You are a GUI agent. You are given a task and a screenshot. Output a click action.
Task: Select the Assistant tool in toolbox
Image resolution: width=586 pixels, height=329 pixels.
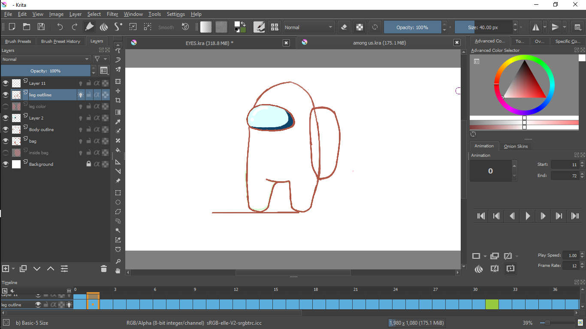[x=118, y=162]
